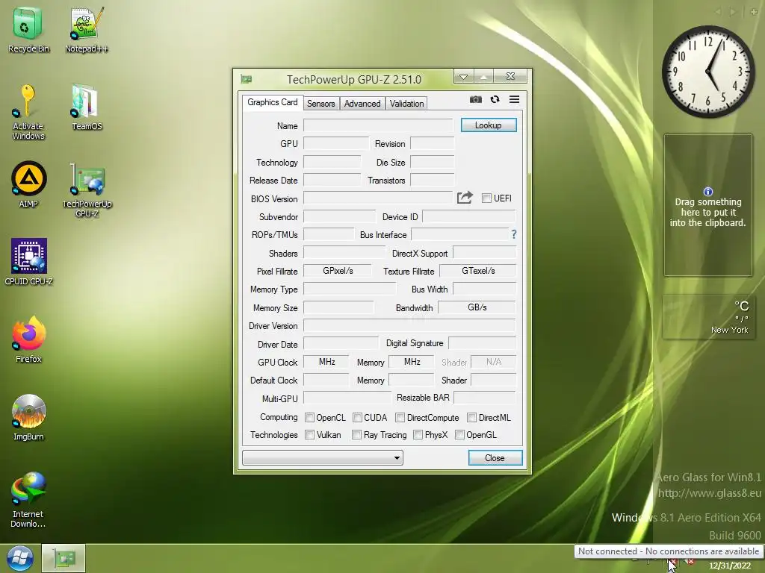Select the TechPowerUp GPU-Z desktop shortcut

(87, 190)
